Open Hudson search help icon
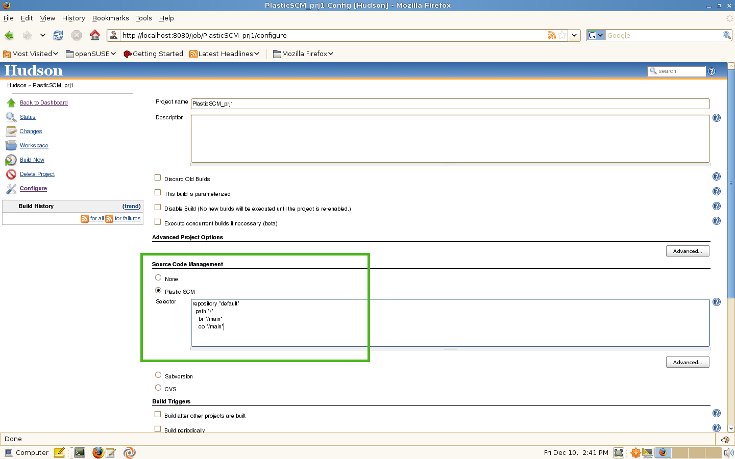This screenshot has width=735, height=459. 712,71
